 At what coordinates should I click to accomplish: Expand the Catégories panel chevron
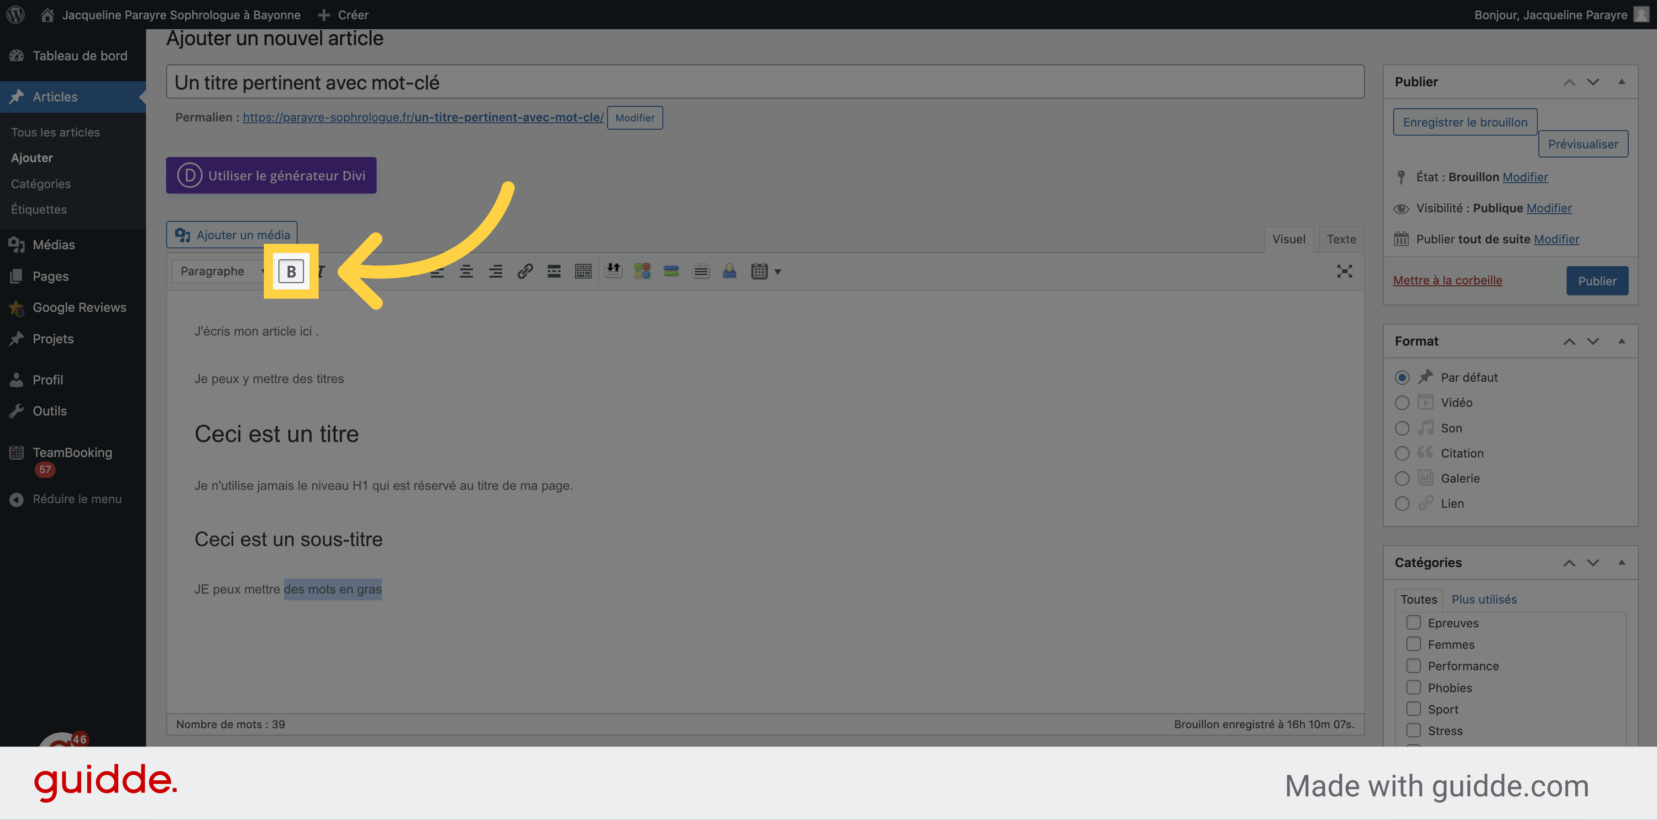pos(1619,562)
